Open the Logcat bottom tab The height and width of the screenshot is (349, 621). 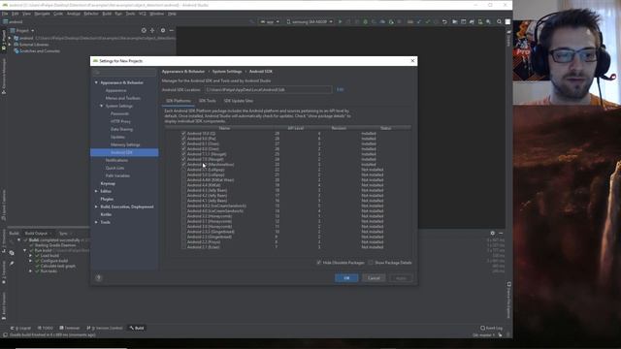[20, 328]
